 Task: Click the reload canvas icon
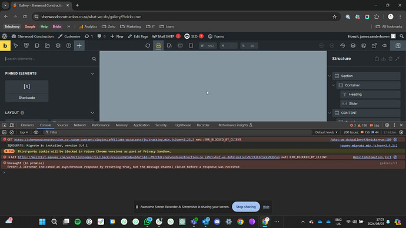148,46
